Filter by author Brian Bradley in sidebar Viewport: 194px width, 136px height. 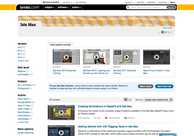24,112
